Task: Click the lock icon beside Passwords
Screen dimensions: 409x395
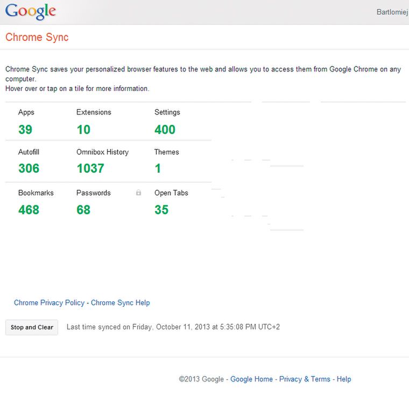Action: [x=138, y=193]
